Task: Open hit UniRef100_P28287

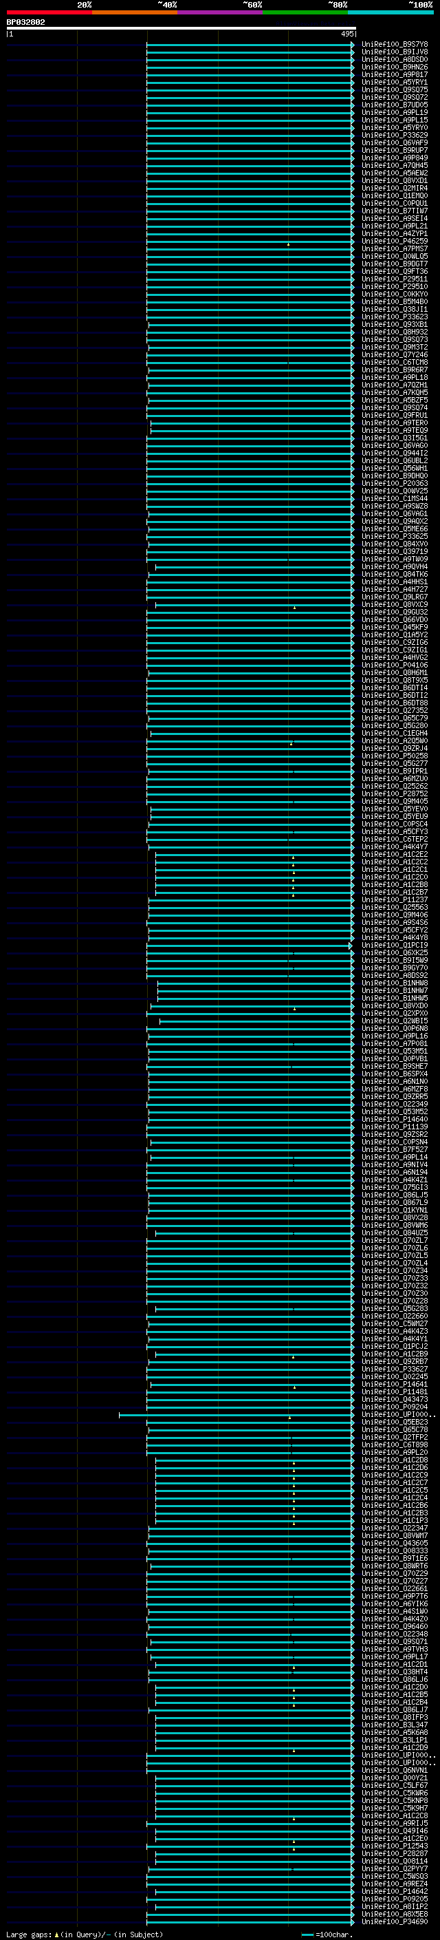Action: 395,1854
